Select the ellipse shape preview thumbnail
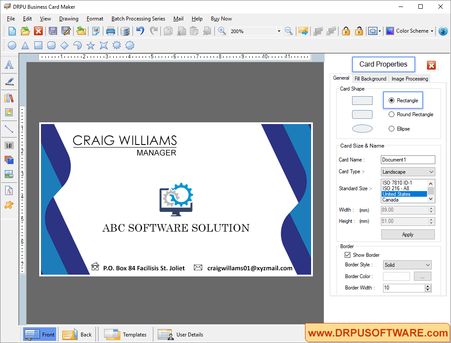Viewport: 451px width, 343px height. pos(362,129)
